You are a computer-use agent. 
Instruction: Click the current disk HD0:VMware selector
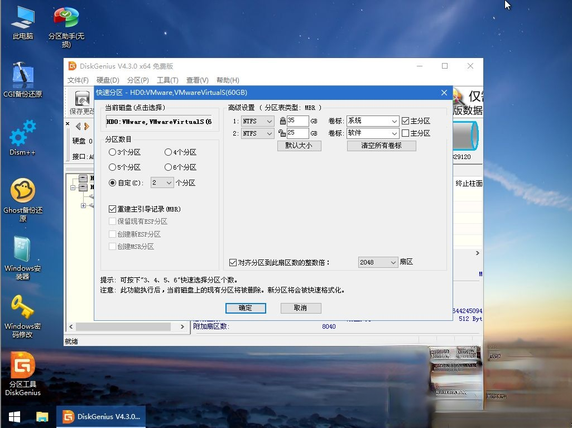tap(158, 122)
